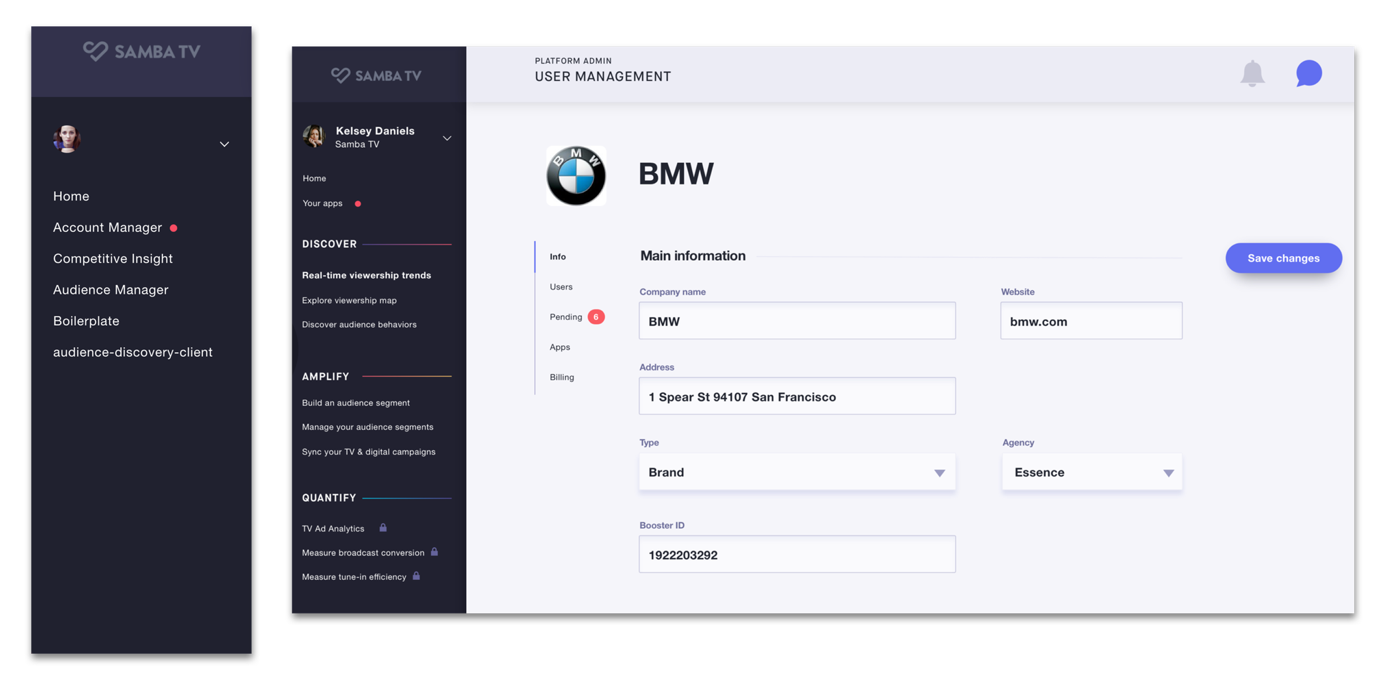Click the Address input field
1391x680 pixels.
(797, 396)
